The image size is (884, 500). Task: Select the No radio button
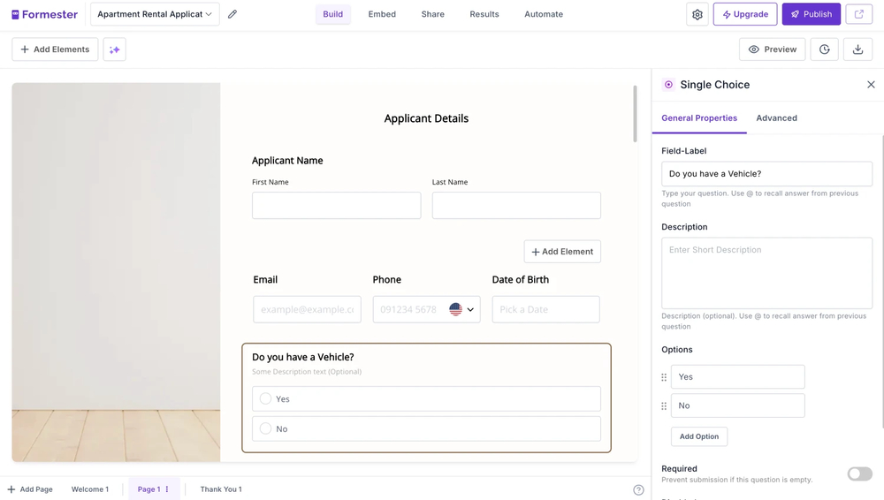265,428
